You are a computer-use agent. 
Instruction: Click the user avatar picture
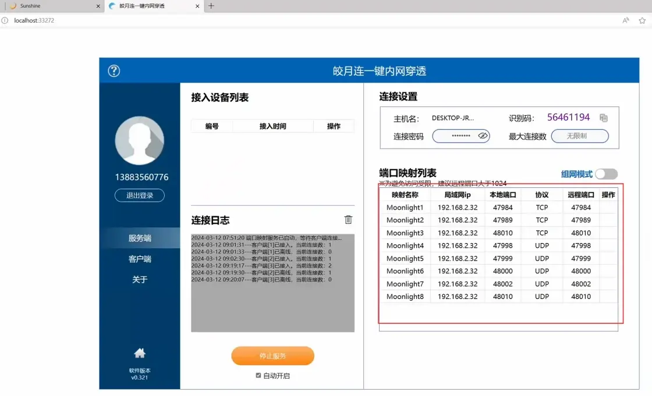[140, 141]
